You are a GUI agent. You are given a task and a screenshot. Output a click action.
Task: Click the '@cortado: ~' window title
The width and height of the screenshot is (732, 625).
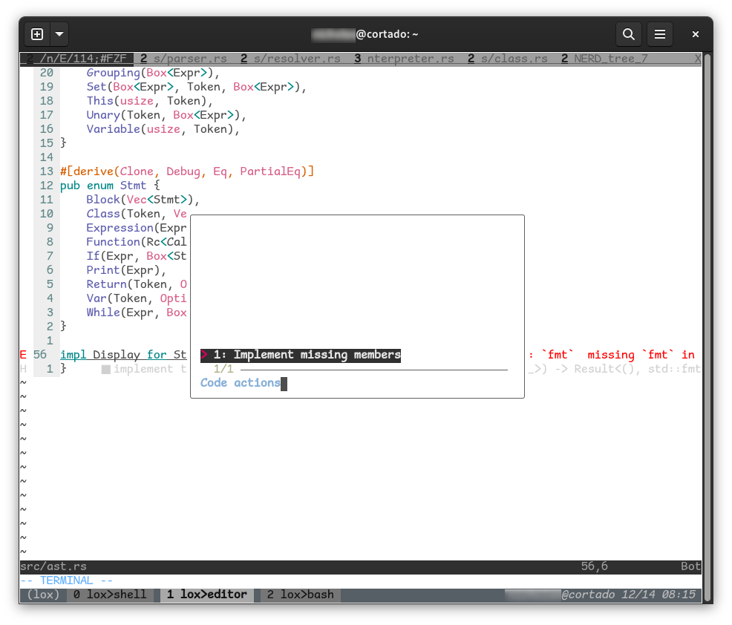(387, 35)
